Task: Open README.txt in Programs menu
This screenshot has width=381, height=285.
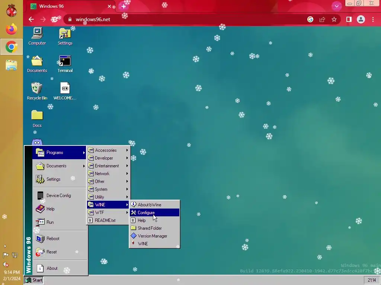Action: pyautogui.click(x=108, y=220)
